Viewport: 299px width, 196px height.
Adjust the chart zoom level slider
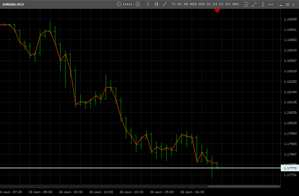coord(128,4)
